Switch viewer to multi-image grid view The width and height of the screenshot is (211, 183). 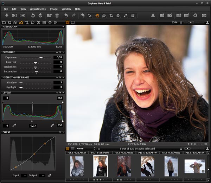pos(68,22)
